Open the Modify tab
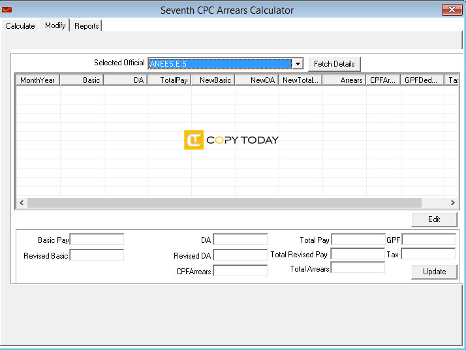 [x=55, y=25]
